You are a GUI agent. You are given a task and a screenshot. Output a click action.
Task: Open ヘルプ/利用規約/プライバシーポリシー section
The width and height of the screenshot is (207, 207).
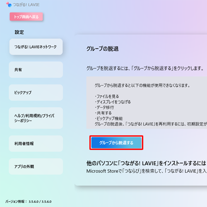[36, 118]
